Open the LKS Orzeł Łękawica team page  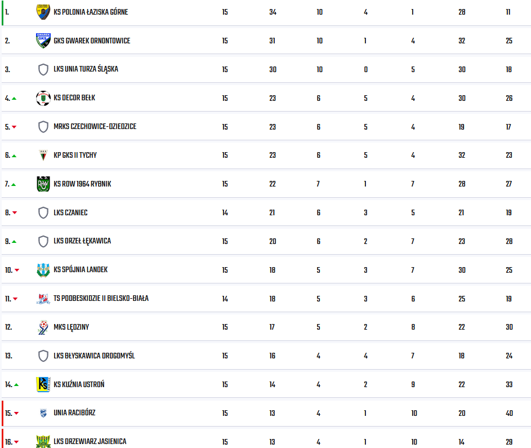point(82,241)
